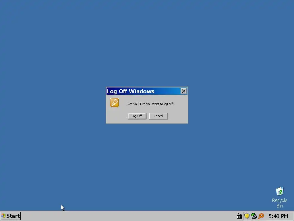Image resolution: width=294 pixels, height=221 pixels.
Task: Close the Log Off Windows dialog
Action: (183, 91)
